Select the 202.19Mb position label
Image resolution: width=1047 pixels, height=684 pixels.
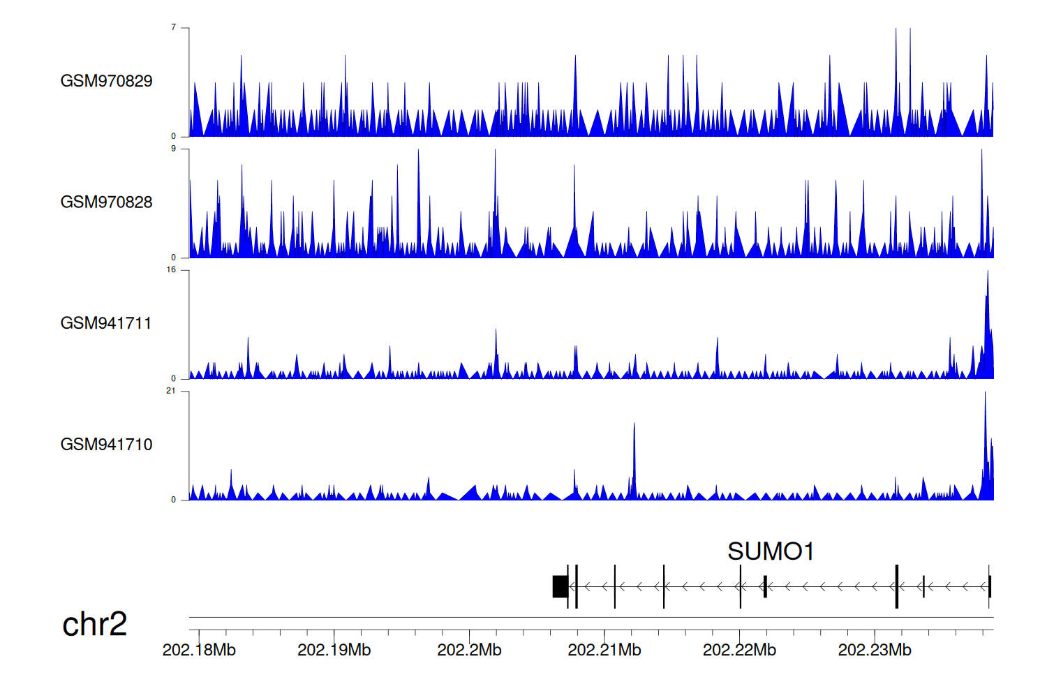[334, 650]
